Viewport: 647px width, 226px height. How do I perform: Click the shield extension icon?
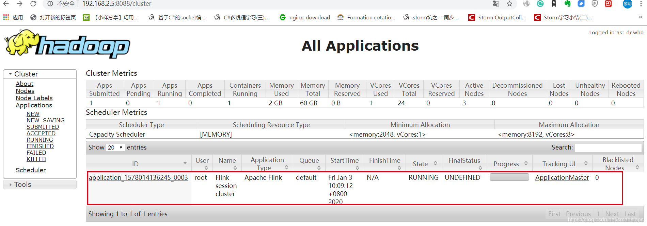[595, 4]
